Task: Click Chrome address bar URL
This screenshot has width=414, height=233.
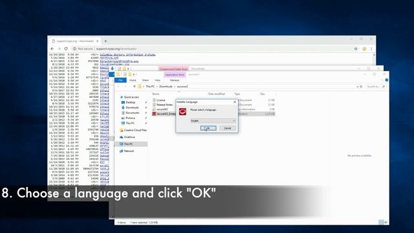Action: (x=116, y=49)
